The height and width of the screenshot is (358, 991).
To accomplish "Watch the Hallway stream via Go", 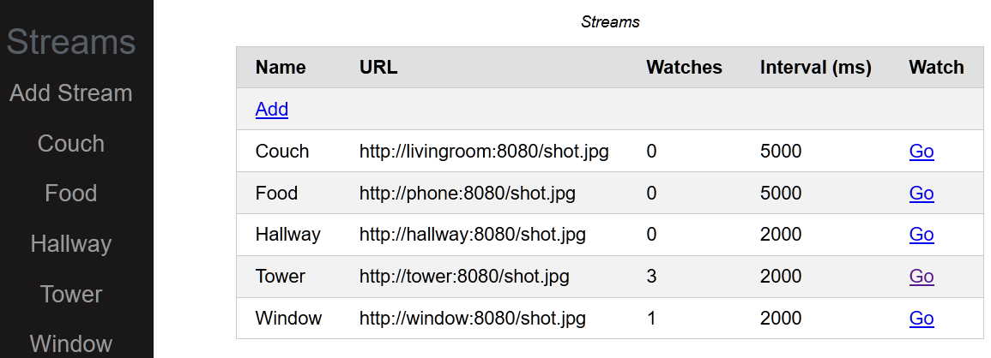I will (921, 235).
